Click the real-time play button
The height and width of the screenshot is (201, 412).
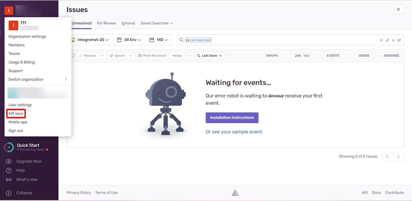point(399,9)
